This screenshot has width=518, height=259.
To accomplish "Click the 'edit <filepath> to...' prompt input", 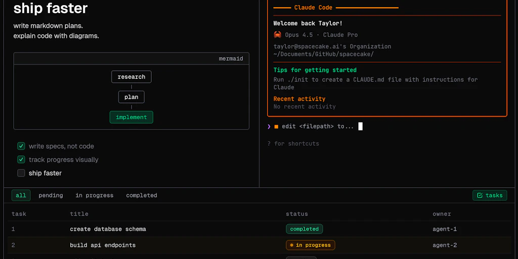I will click(x=318, y=126).
